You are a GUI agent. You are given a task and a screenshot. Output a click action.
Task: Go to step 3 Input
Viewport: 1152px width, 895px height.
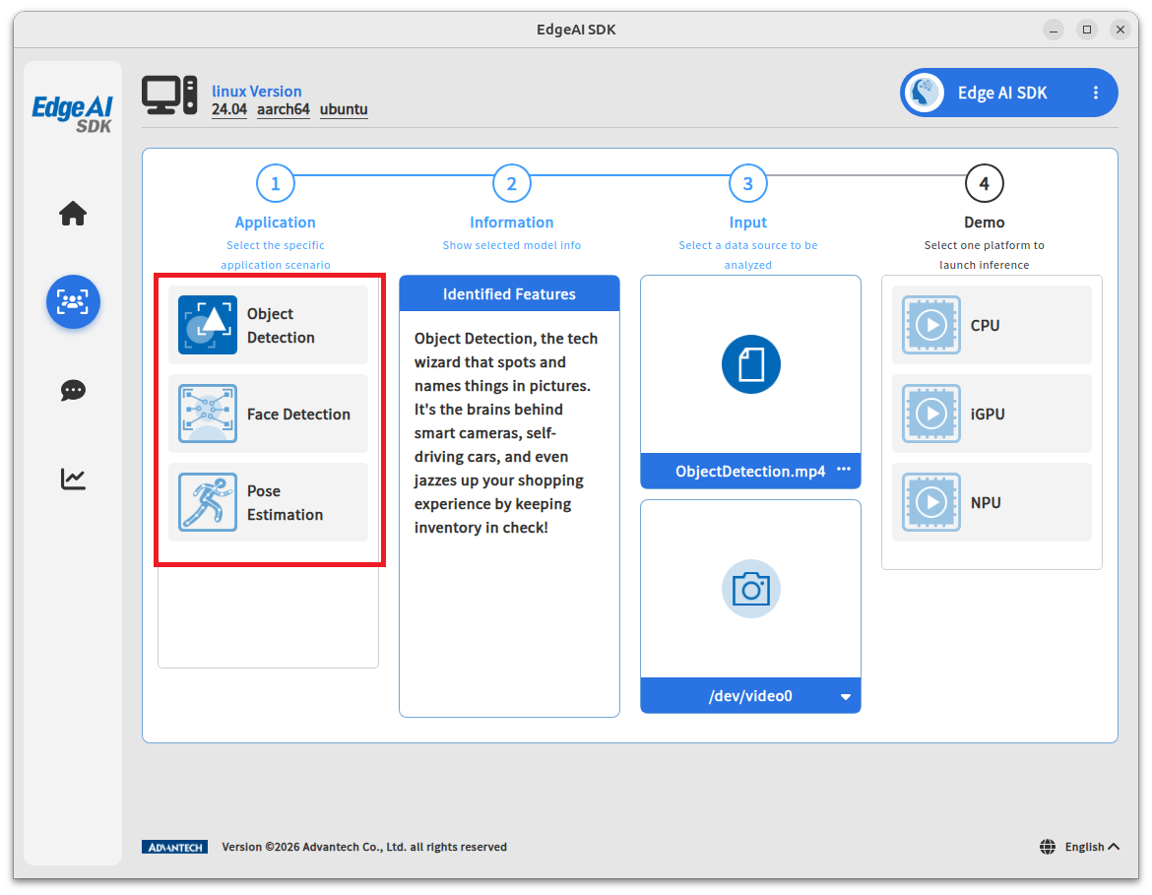pos(748,184)
